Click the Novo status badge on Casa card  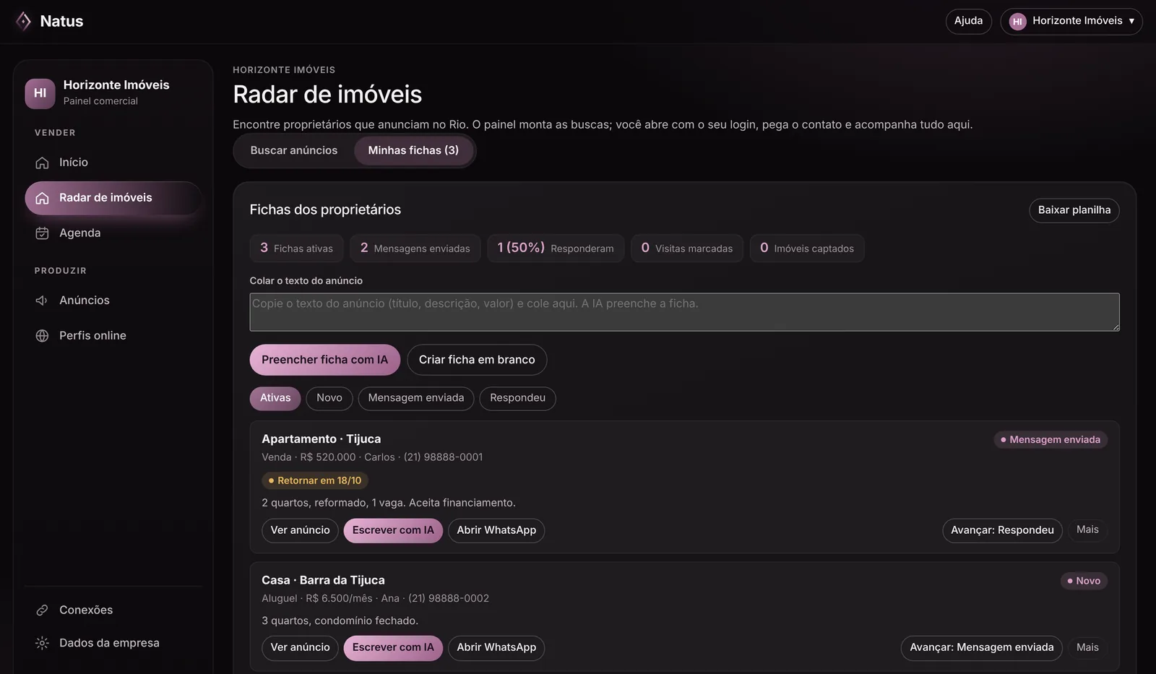click(x=1084, y=581)
